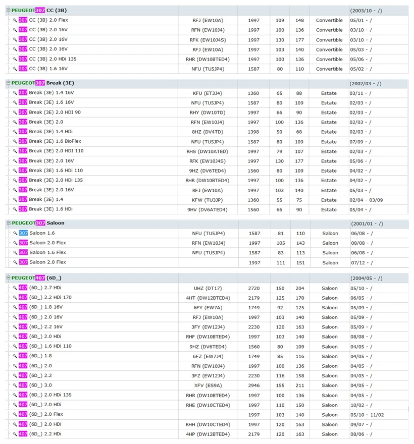Click magnifier for Saloon 2.0 Flex 111 kW
This screenshot has height=444, width=414.
tap(15, 262)
